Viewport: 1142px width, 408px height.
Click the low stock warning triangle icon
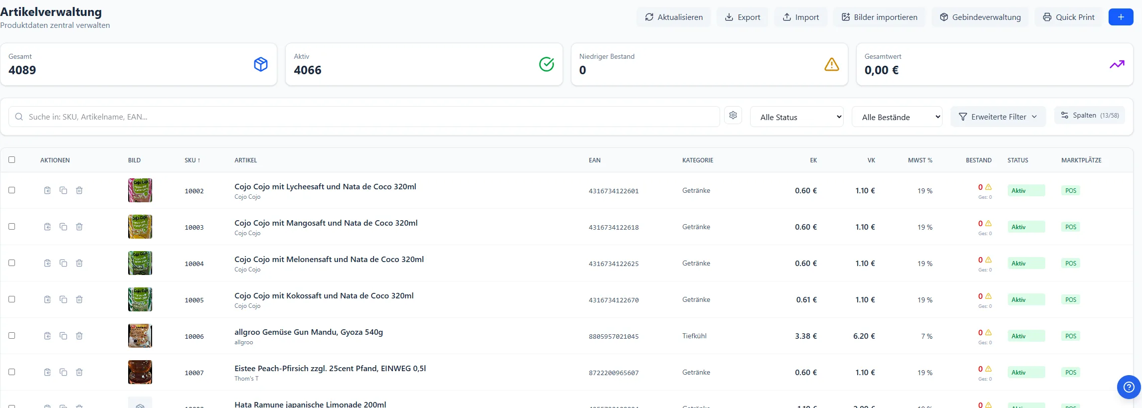coord(831,64)
